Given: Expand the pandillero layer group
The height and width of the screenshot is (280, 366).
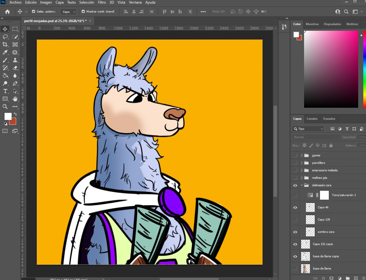Looking at the screenshot, I should point(302,163).
